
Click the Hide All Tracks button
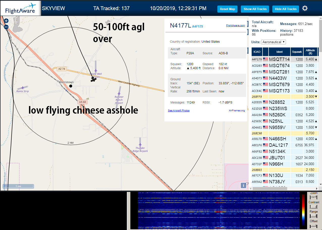[x=286, y=9]
